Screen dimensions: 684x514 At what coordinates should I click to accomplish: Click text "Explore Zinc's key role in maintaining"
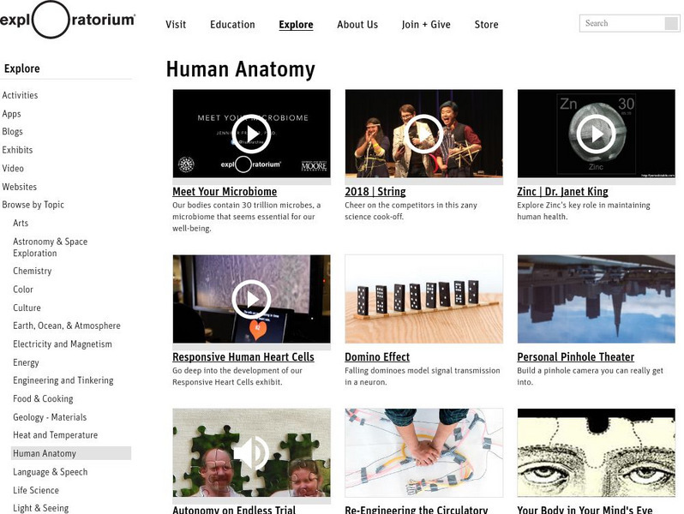pyautogui.click(x=583, y=205)
